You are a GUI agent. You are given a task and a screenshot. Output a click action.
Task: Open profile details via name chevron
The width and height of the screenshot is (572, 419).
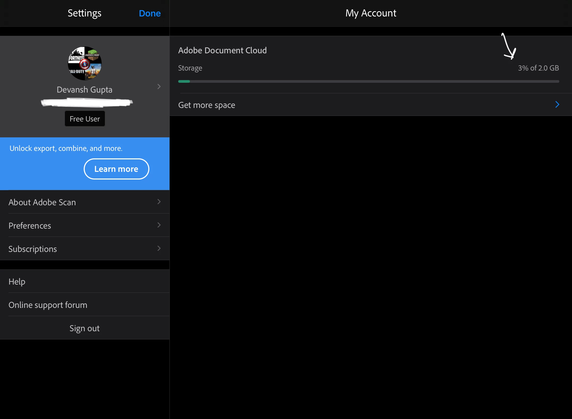coord(159,87)
